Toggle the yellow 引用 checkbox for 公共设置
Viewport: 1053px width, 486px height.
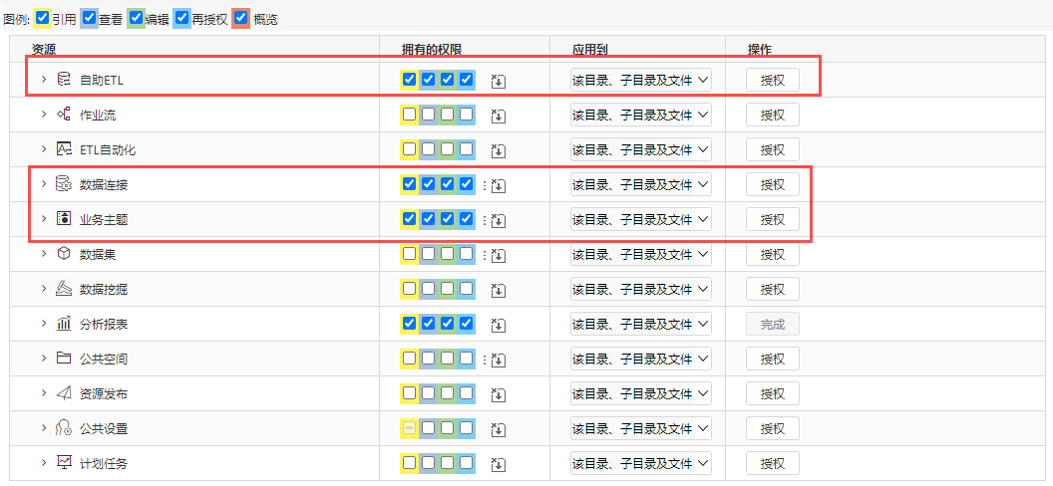point(409,427)
